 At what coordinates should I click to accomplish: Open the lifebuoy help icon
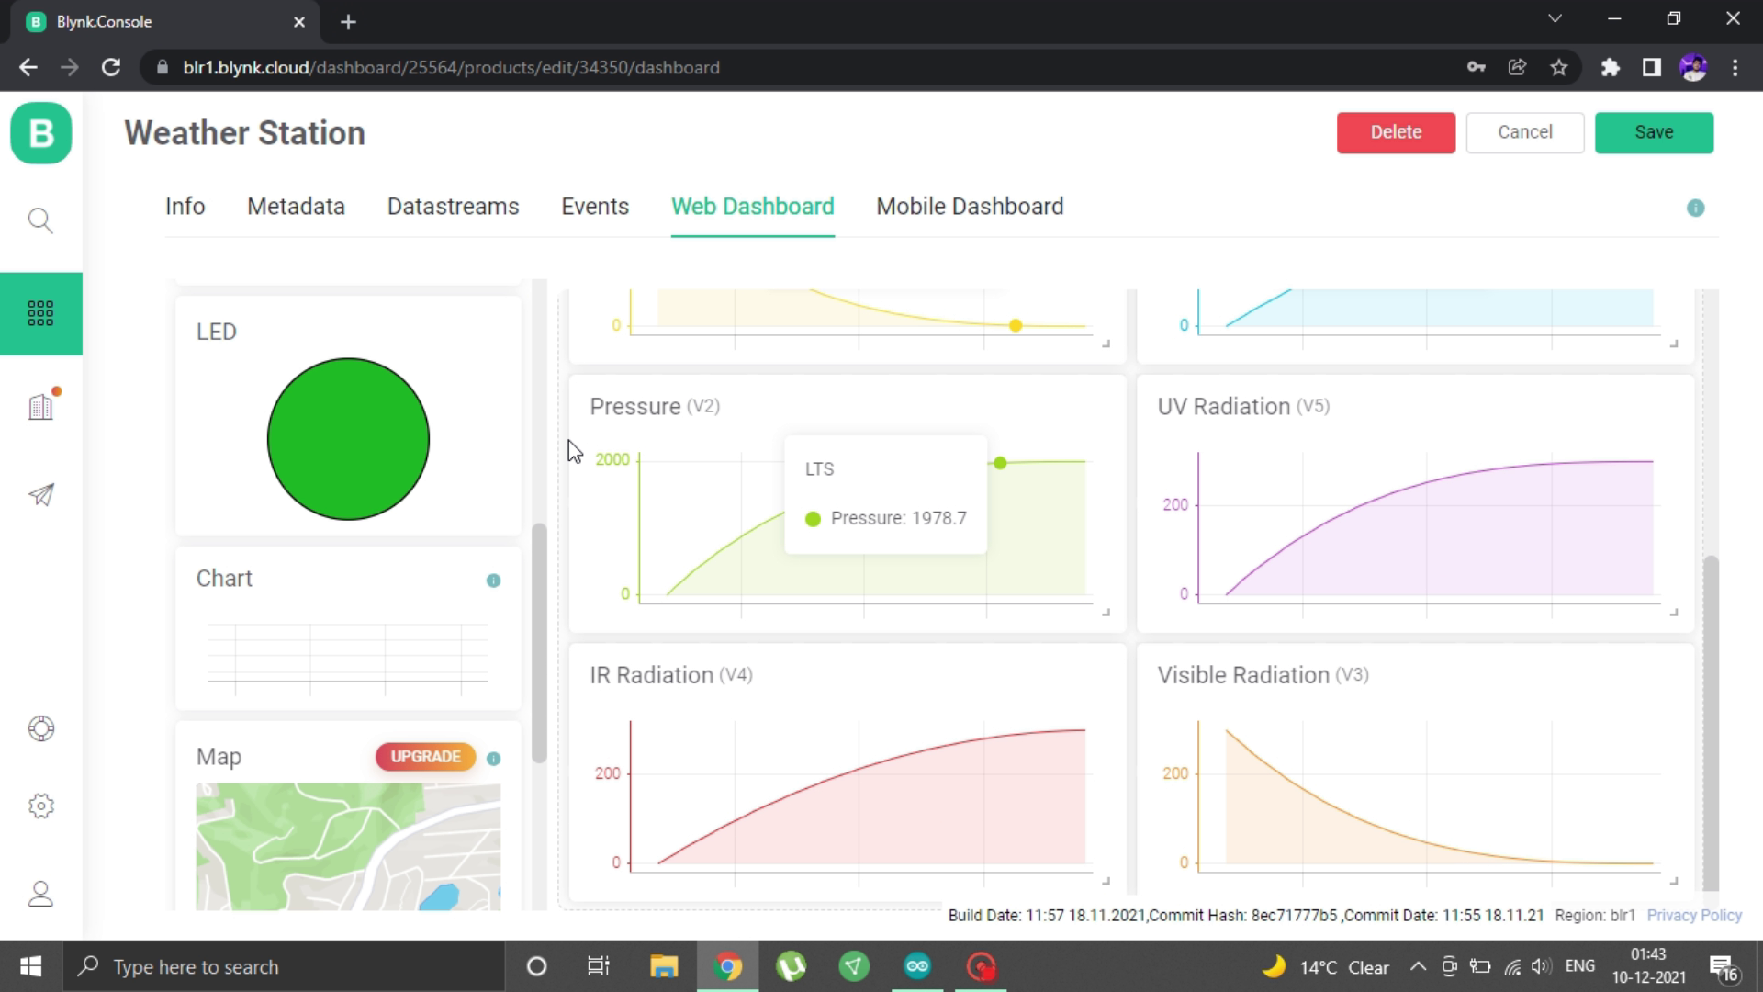click(x=40, y=728)
